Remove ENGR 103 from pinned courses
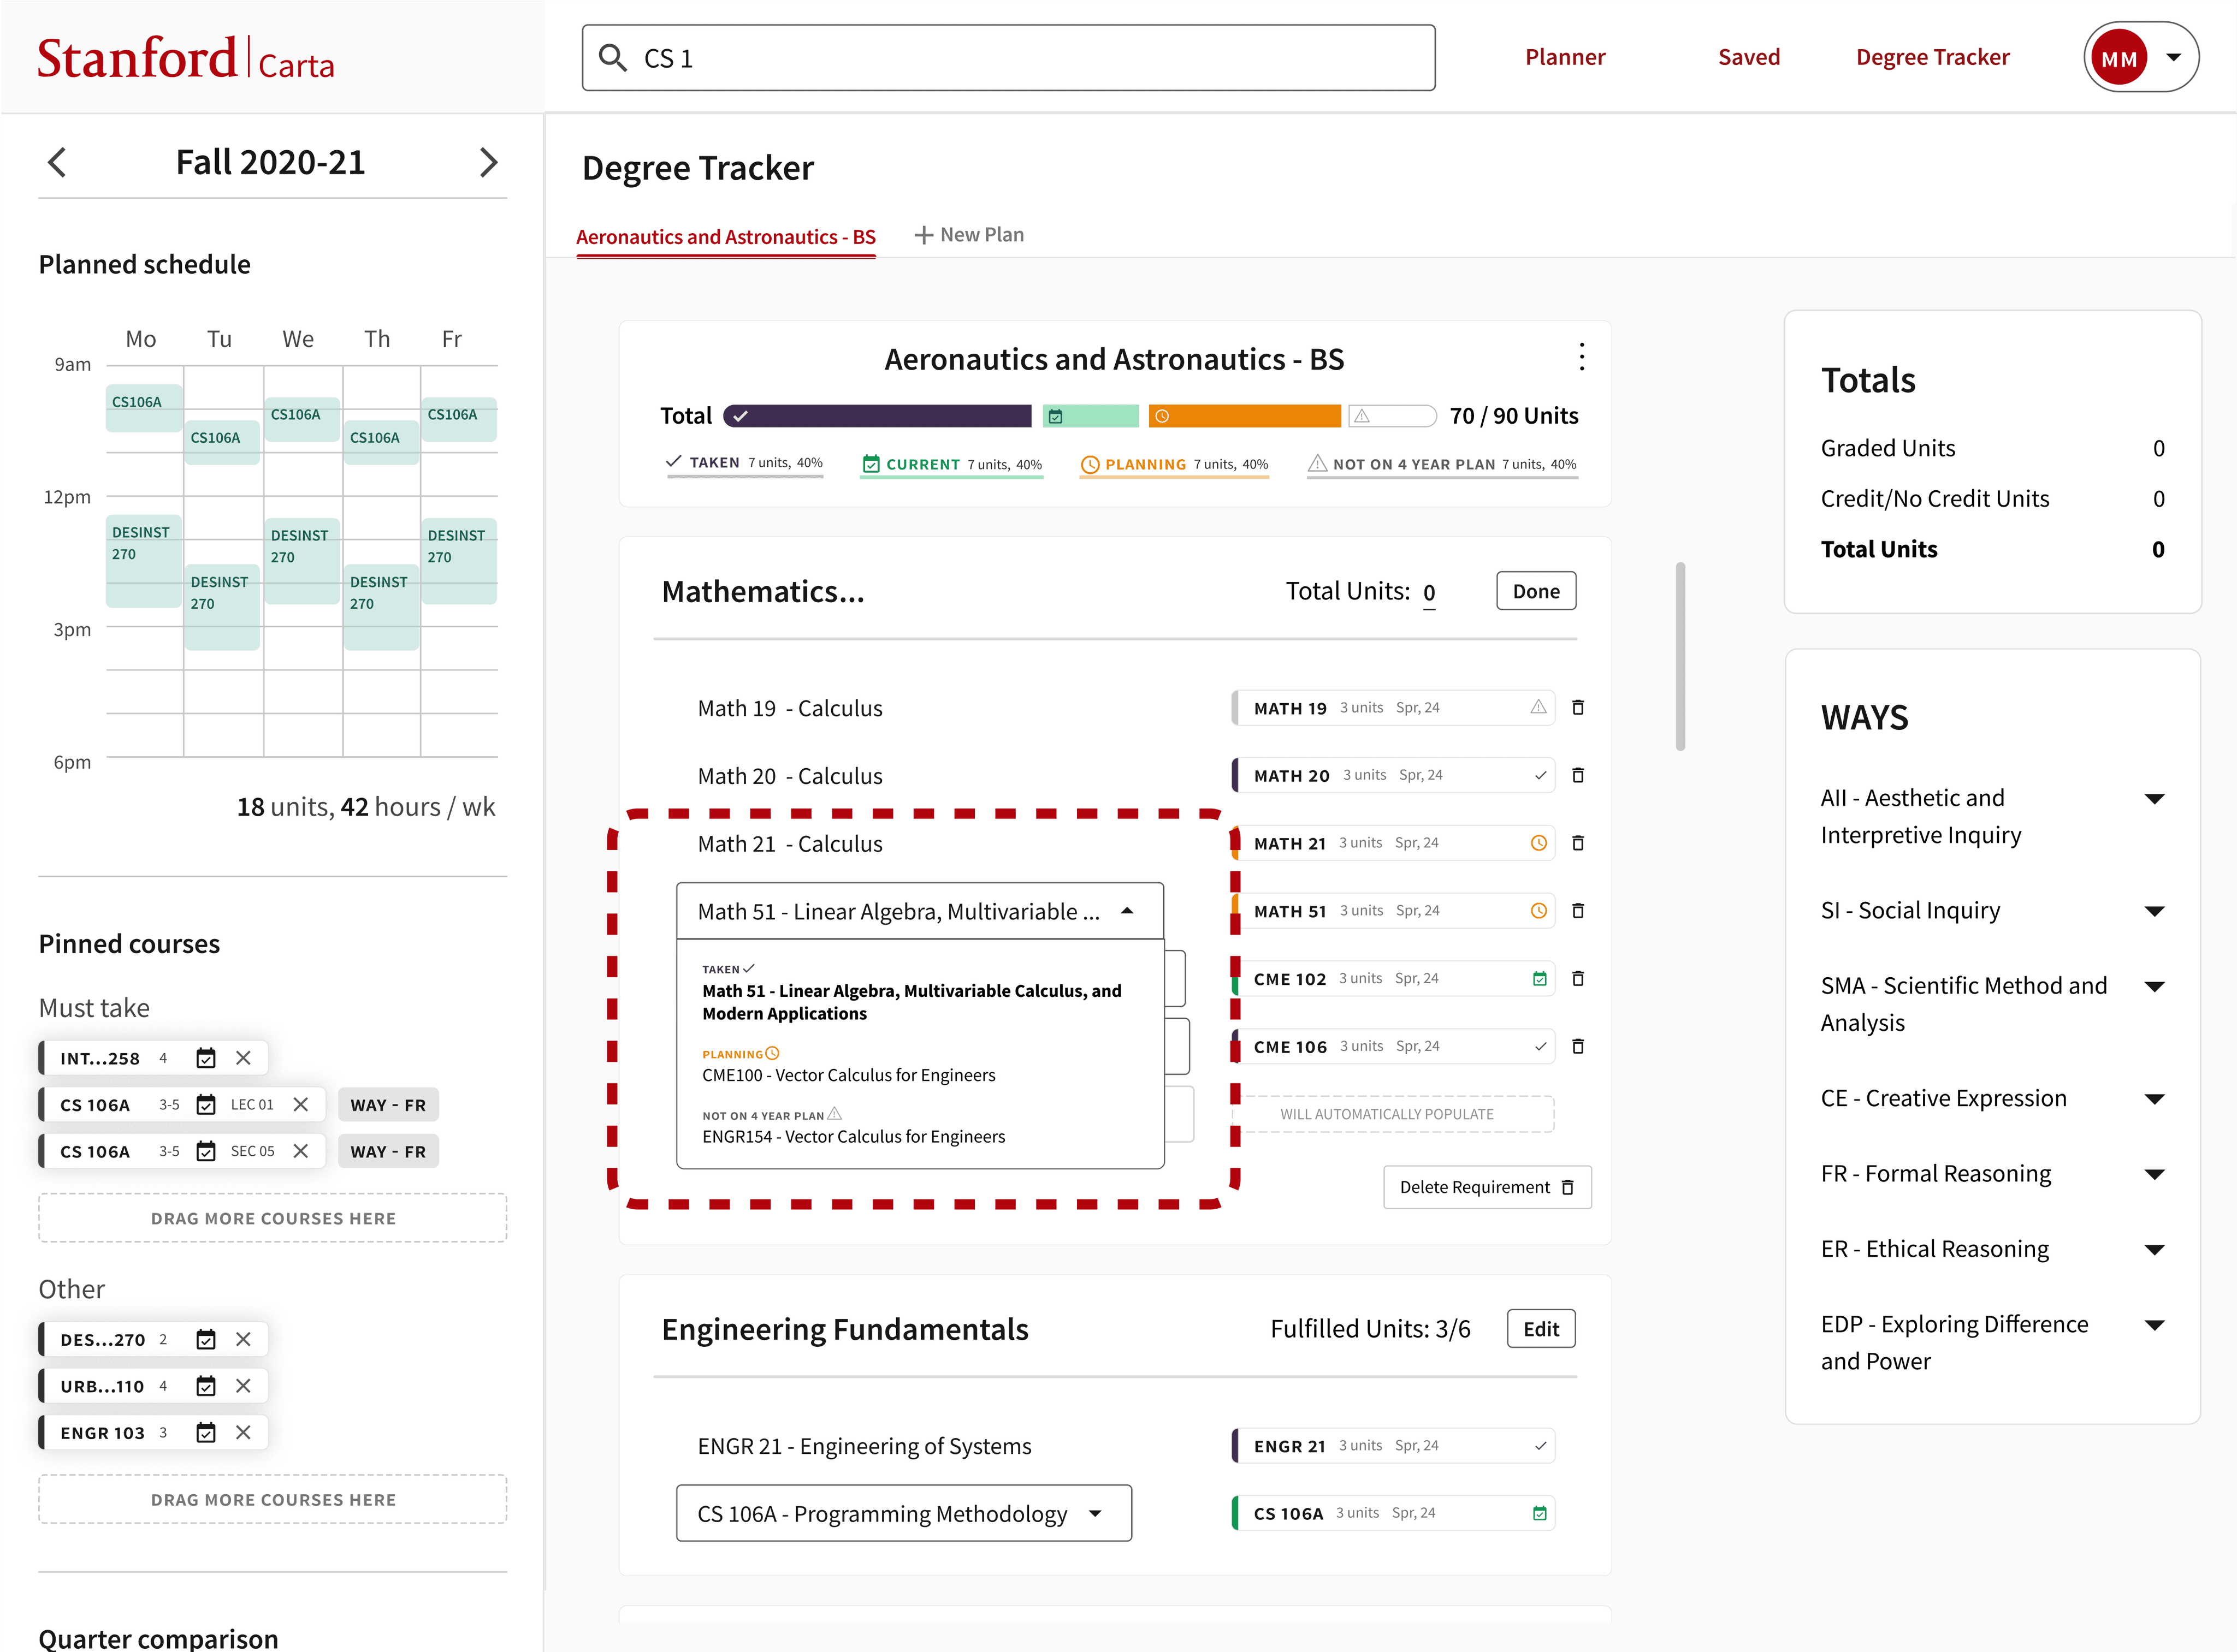The height and width of the screenshot is (1652, 2237). click(x=243, y=1433)
